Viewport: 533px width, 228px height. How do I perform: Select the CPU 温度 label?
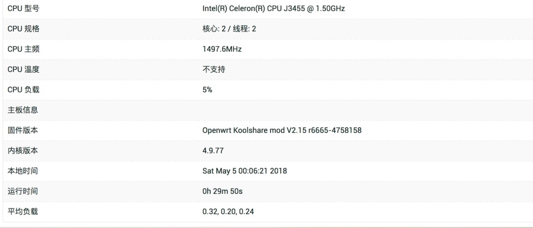click(23, 69)
